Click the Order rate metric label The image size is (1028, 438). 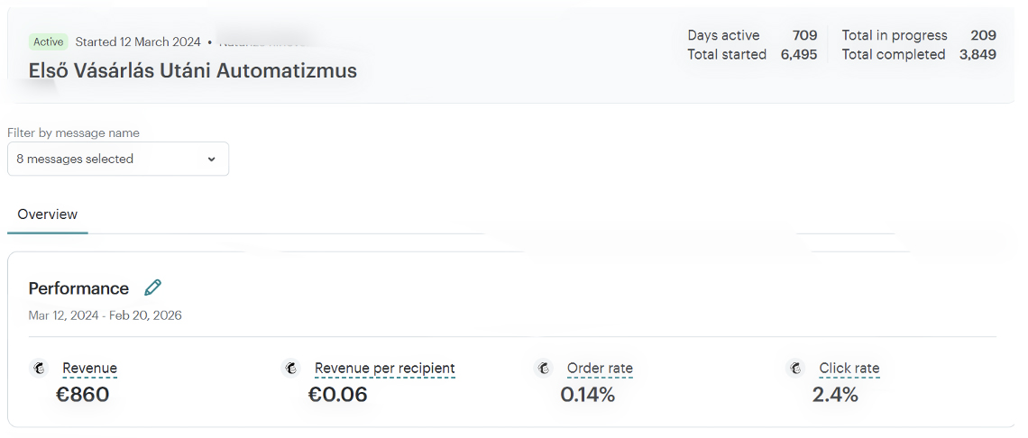click(600, 369)
